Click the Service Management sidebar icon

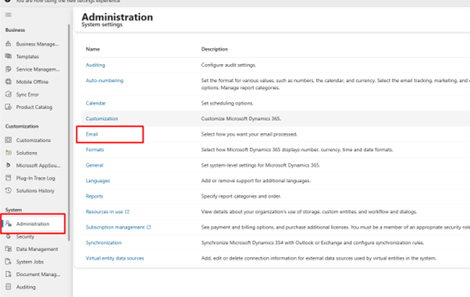click(9, 69)
